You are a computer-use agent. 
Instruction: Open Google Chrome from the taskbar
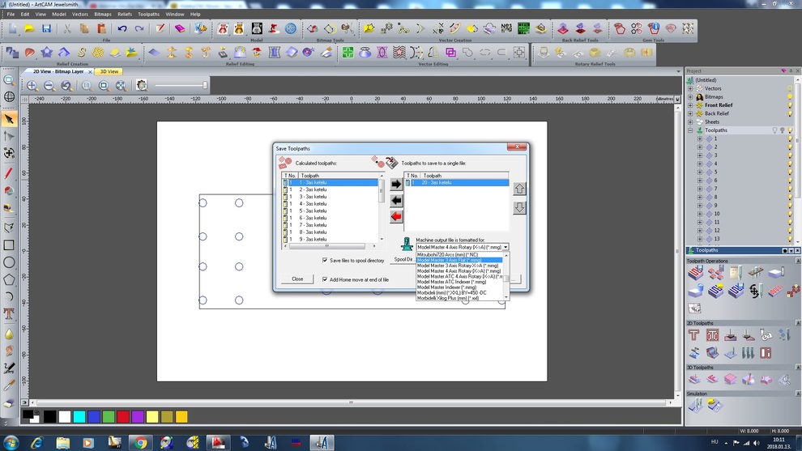[141, 442]
